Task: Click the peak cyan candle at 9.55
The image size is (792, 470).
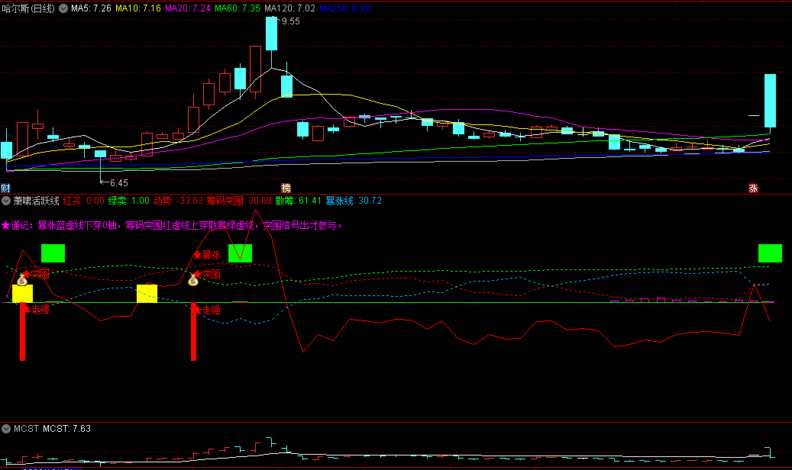Action: pos(272,34)
